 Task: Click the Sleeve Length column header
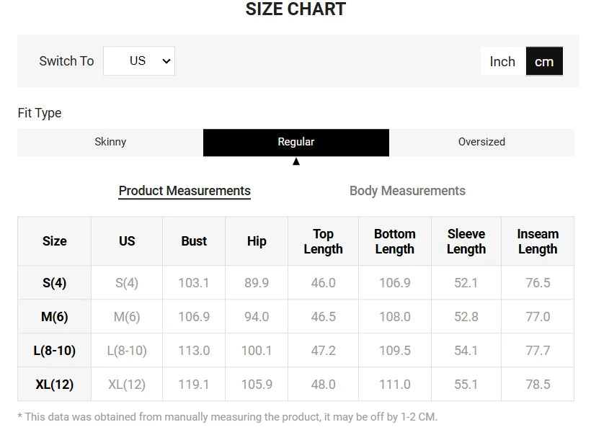coord(466,241)
